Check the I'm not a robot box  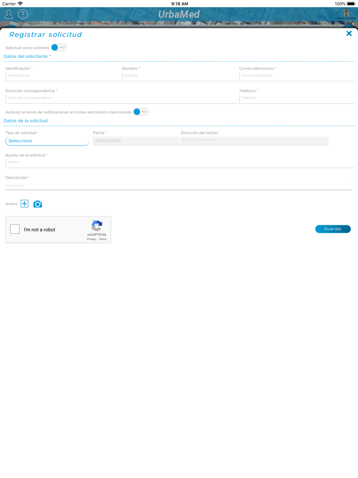[15, 229]
